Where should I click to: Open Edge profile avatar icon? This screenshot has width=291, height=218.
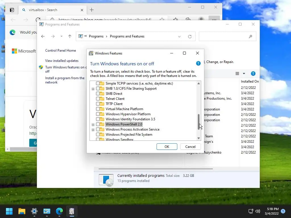coord(201,19)
